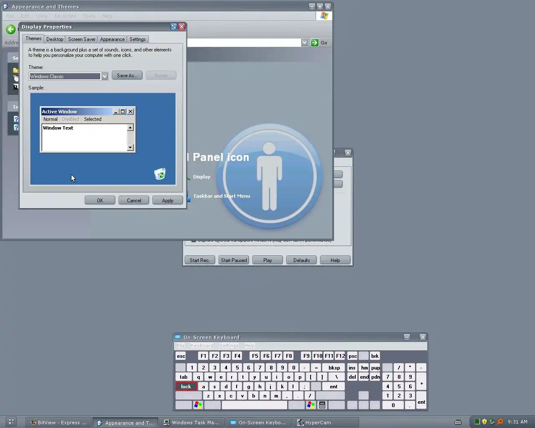Click the Save As... button
The image size is (535, 428).
[x=127, y=76]
